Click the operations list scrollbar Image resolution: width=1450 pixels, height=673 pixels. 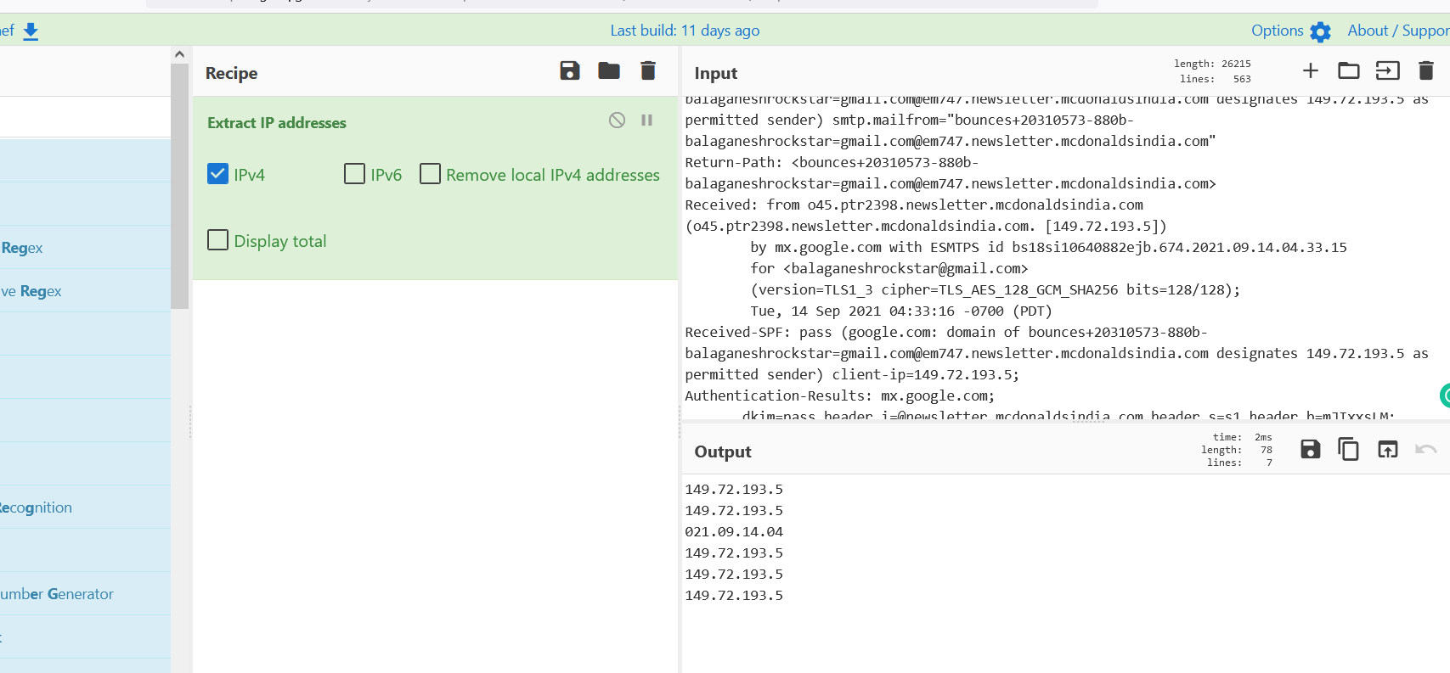tap(179, 187)
